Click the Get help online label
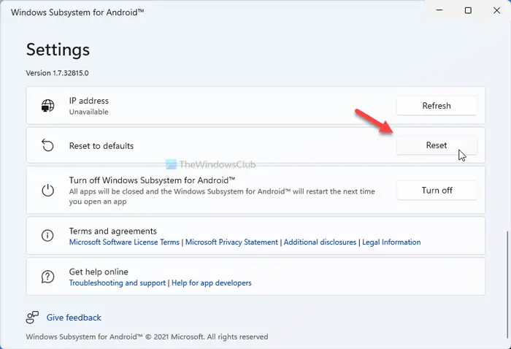Image resolution: width=511 pixels, height=349 pixels. [99, 272]
